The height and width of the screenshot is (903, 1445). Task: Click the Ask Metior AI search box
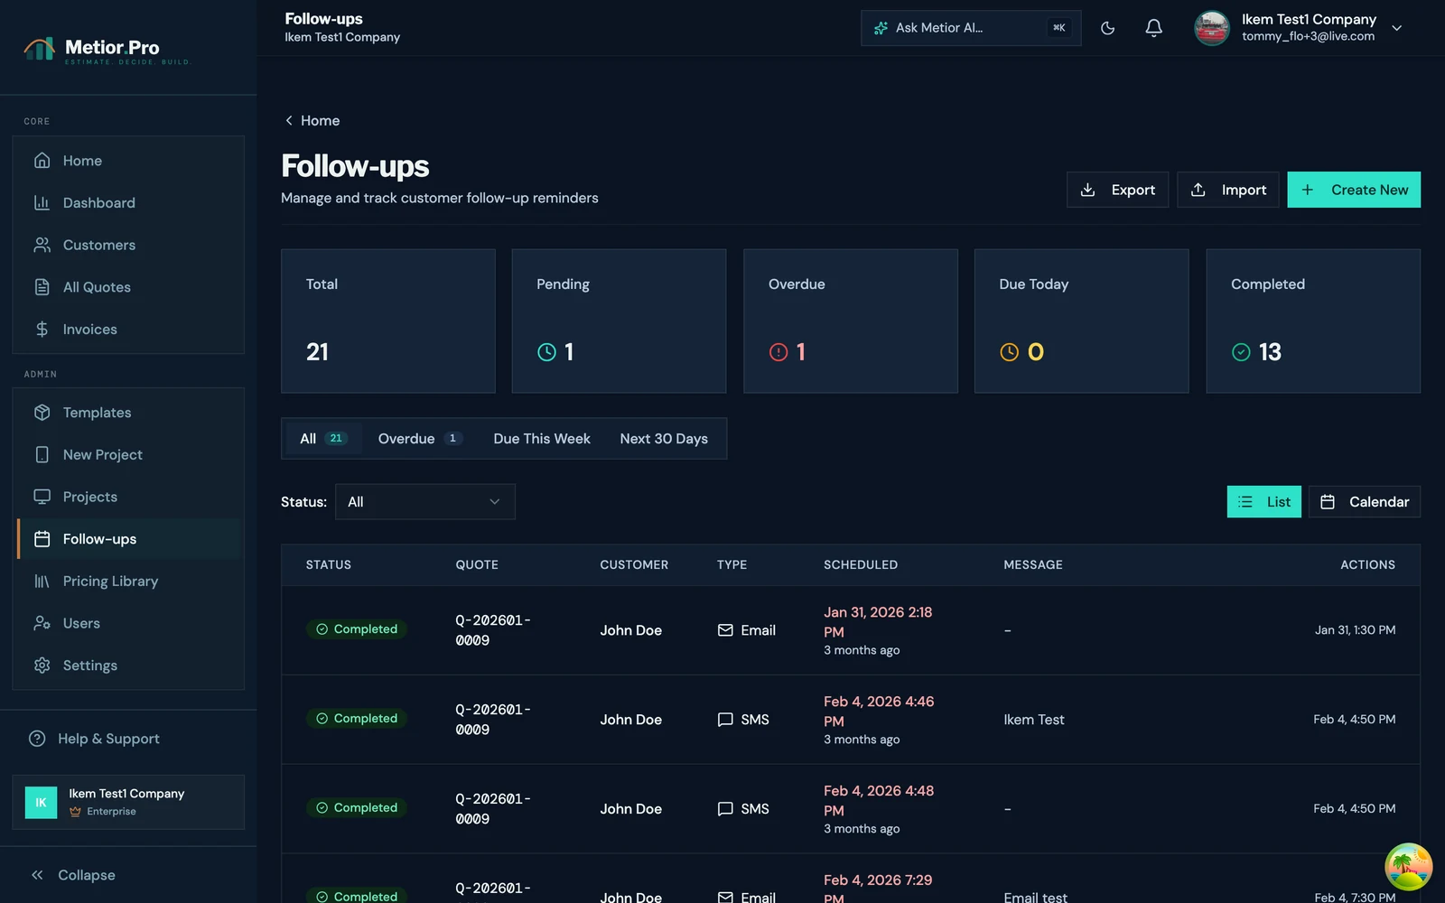click(971, 28)
